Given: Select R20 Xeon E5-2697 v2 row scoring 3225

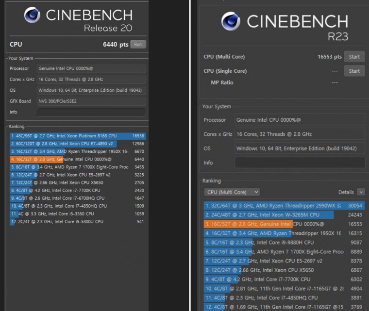Looking at the screenshot, I should pyautogui.click(x=78, y=175).
